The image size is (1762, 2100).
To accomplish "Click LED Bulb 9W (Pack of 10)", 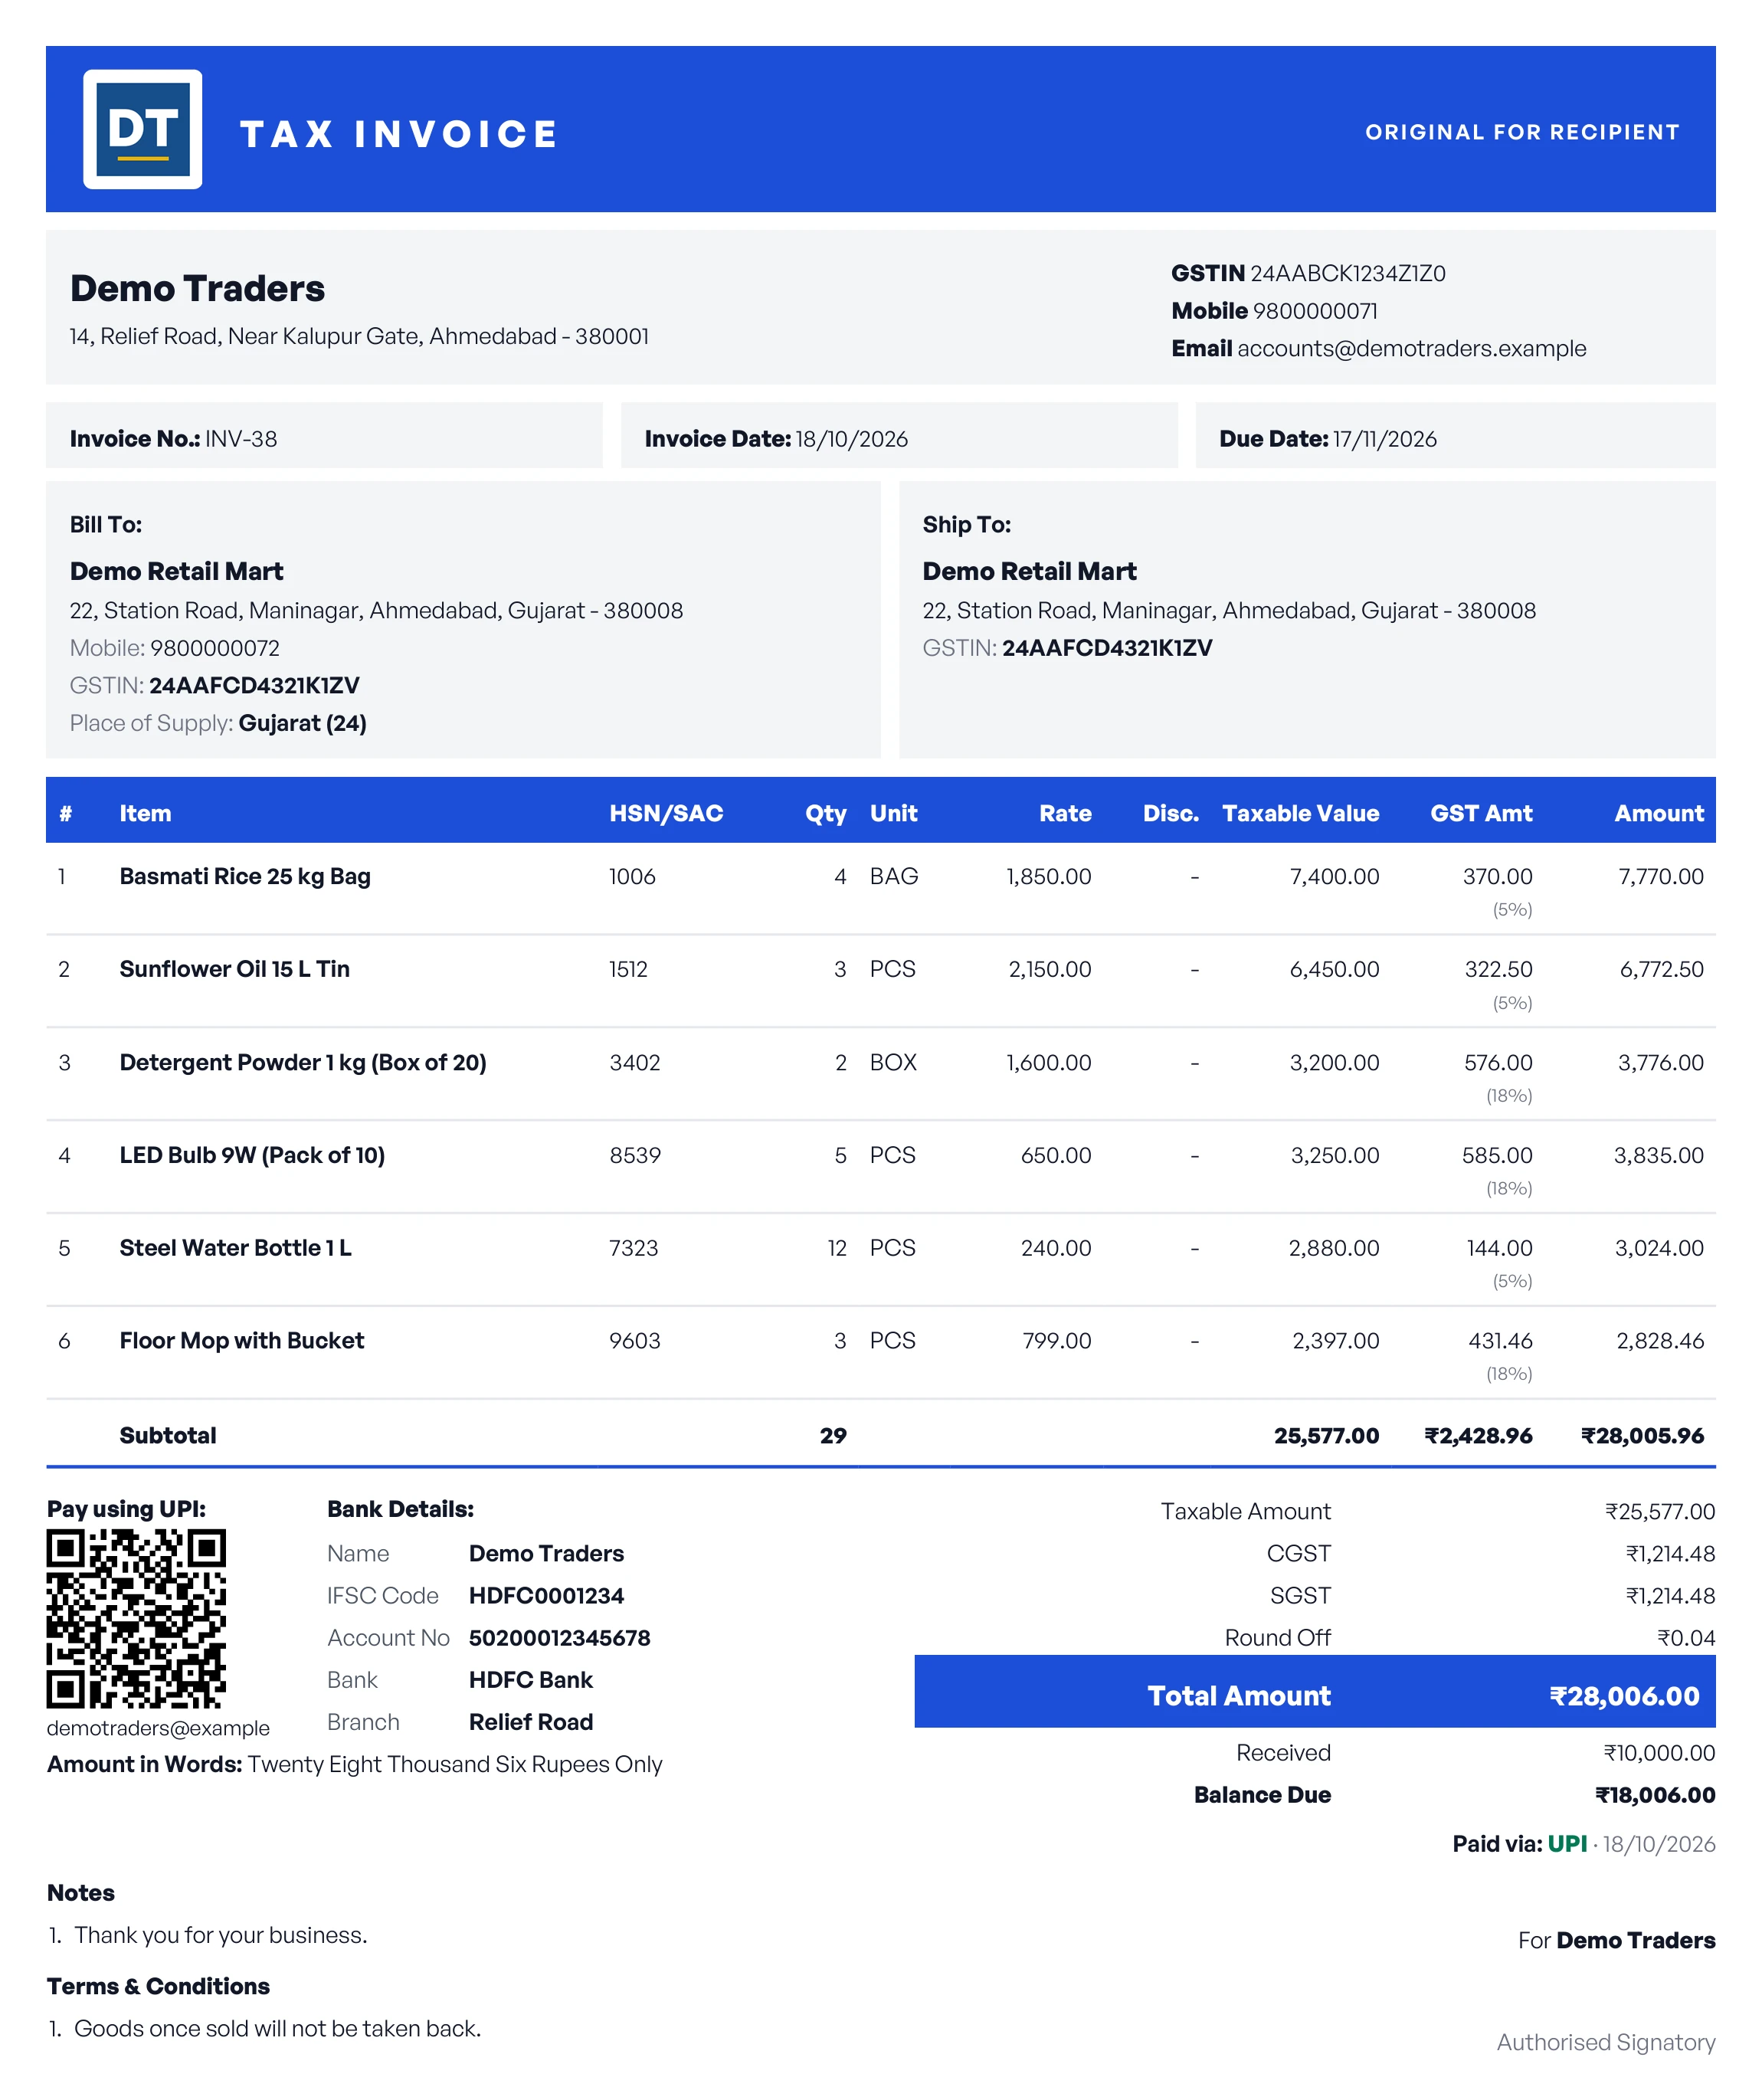I will point(252,1155).
